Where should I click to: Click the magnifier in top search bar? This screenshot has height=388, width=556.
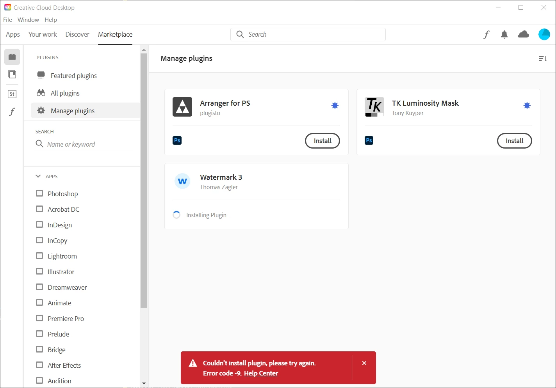pos(240,34)
